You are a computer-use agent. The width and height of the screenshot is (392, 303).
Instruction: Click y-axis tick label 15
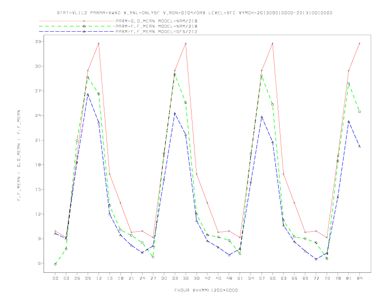coord(38,190)
